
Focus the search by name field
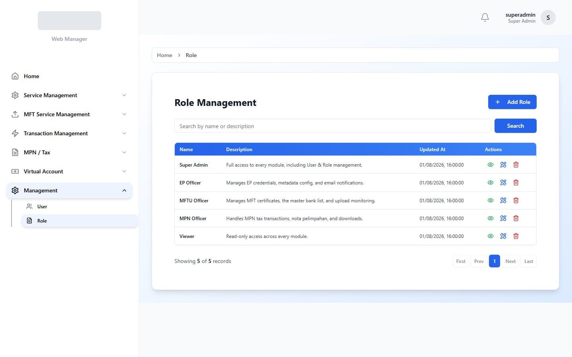click(333, 126)
